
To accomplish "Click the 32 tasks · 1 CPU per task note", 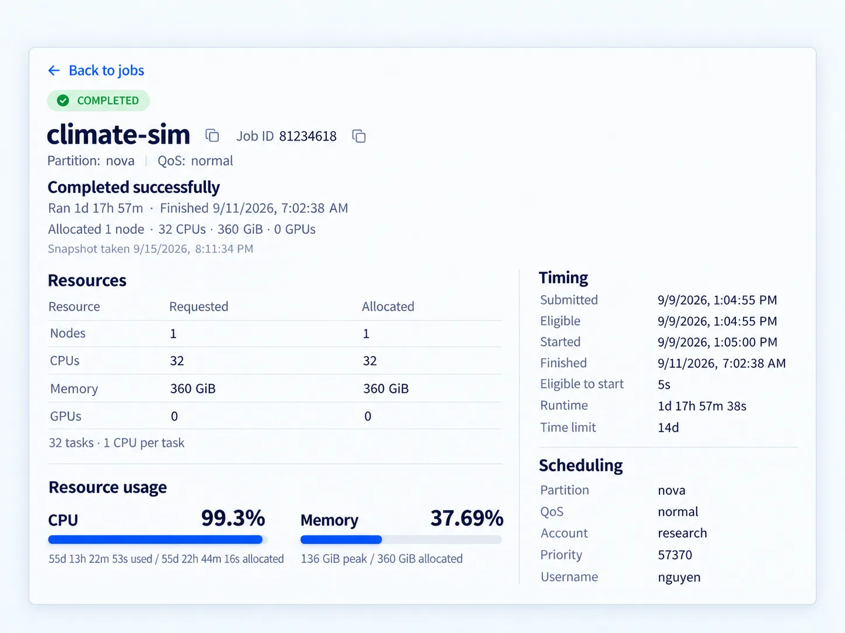I will coord(116,443).
